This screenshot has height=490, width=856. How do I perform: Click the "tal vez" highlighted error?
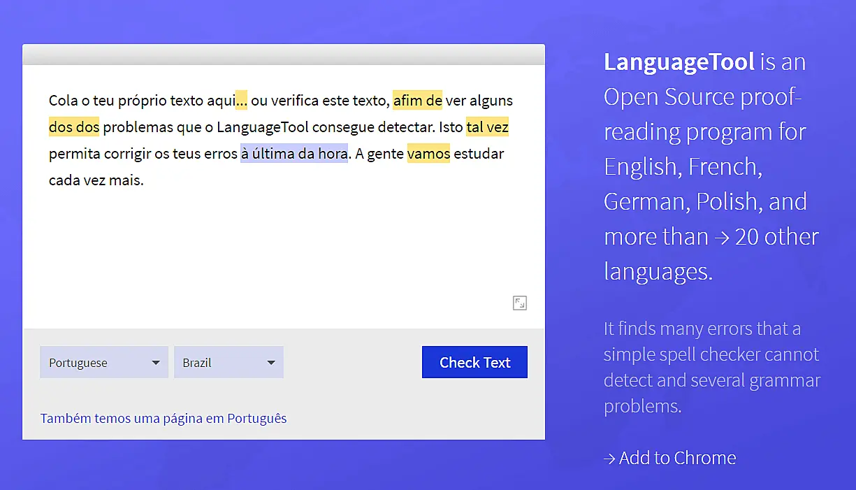point(487,127)
